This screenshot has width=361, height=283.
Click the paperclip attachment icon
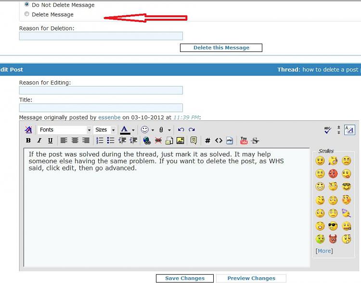(161, 129)
